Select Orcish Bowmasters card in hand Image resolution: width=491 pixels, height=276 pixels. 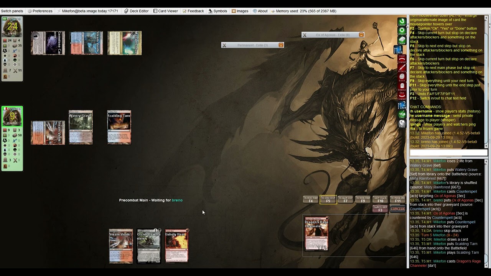click(149, 246)
